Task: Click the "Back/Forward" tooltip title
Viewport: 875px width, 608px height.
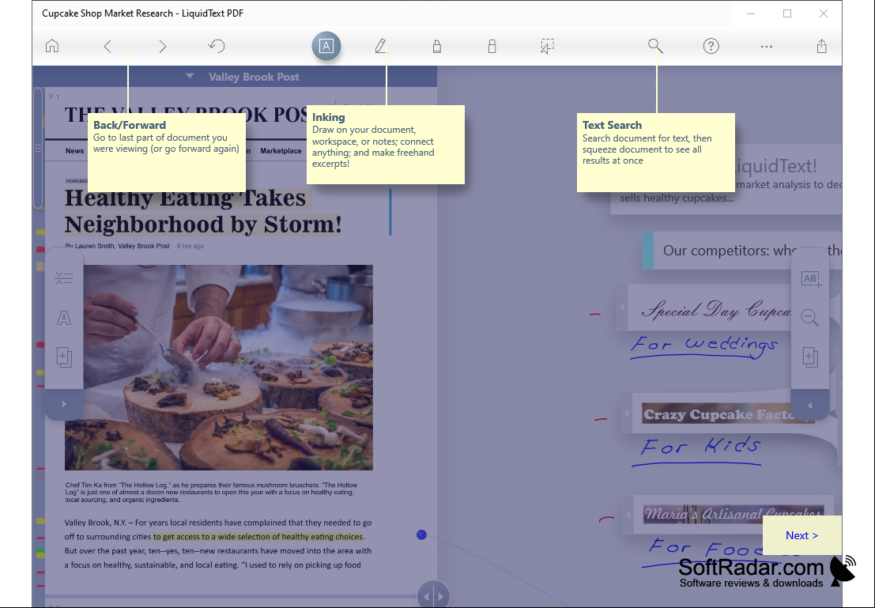Action: coord(130,125)
